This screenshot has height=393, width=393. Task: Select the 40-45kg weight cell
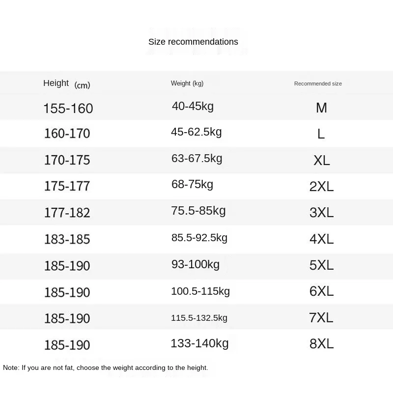[x=193, y=106]
